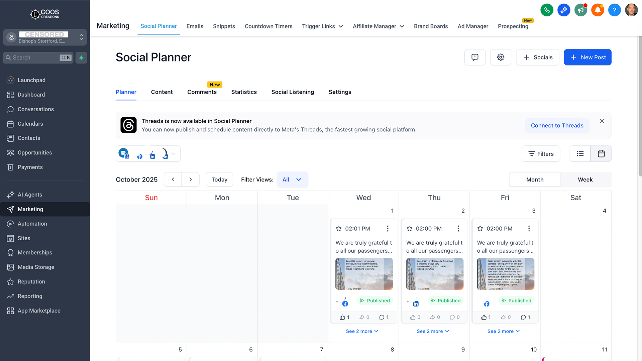
Task: Open the Brand Boards tab
Action: pos(431,26)
